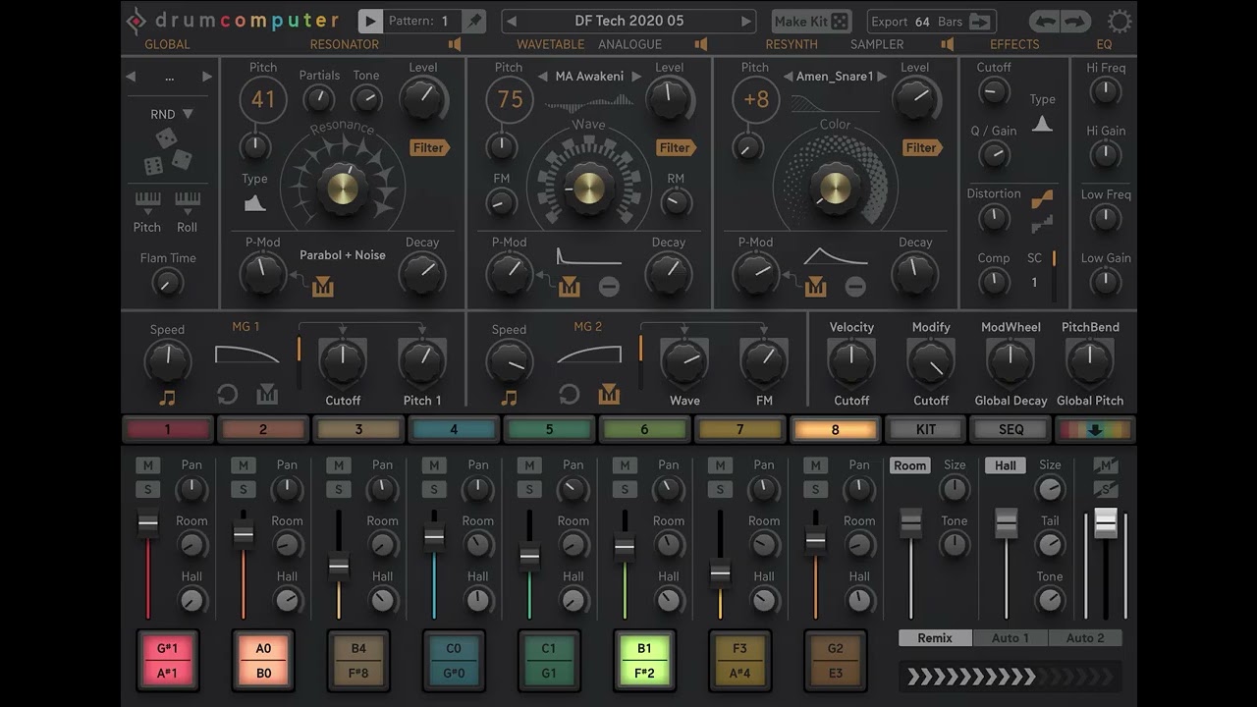Image resolution: width=1257 pixels, height=707 pixels.
Task: Click the Remix button
Action: click(935, 638)
